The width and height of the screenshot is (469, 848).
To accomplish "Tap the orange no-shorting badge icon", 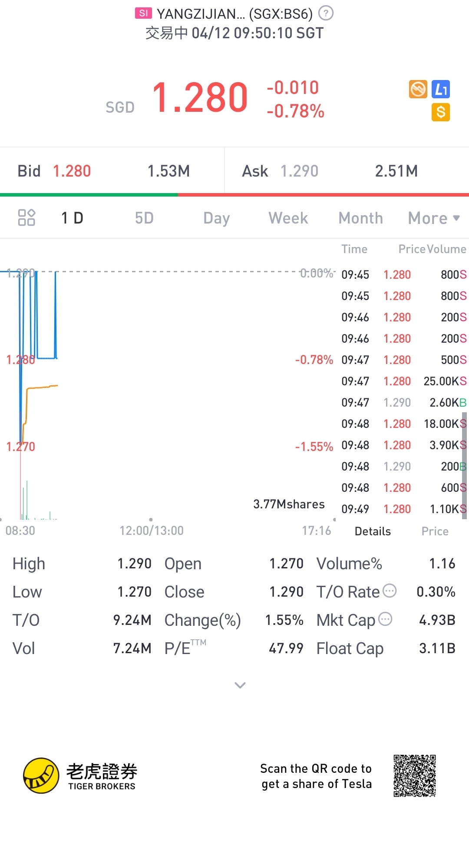I will (x=418, y=89).
